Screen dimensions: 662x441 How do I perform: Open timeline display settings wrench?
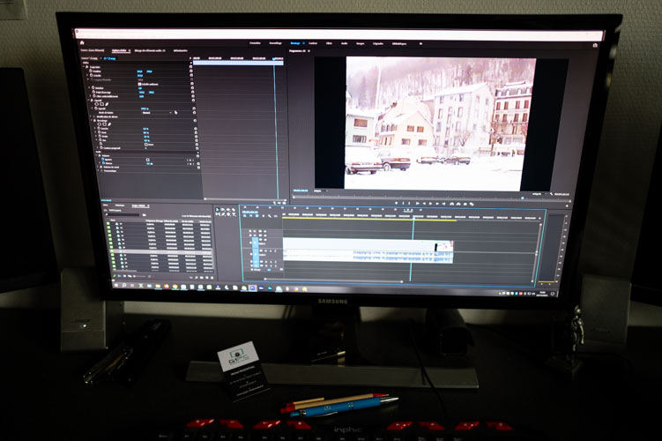click(270, 216)
